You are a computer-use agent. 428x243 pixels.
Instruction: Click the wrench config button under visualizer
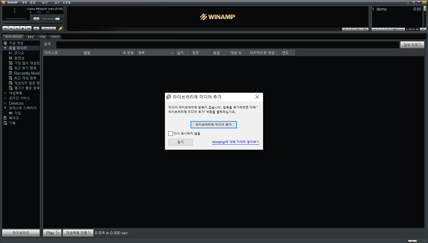coord(352,29)
